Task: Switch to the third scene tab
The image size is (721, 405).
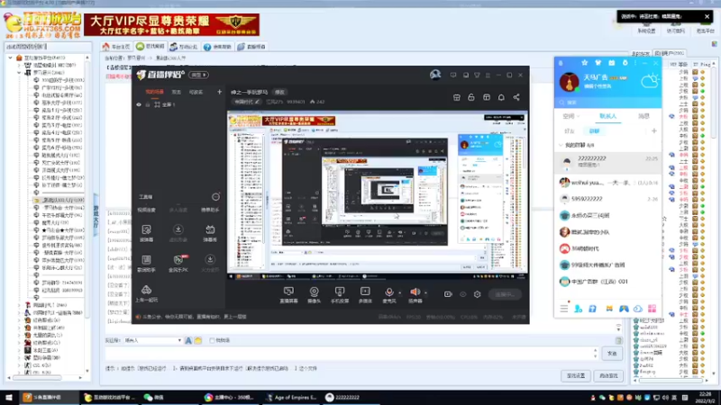Action: coord(196,92)
